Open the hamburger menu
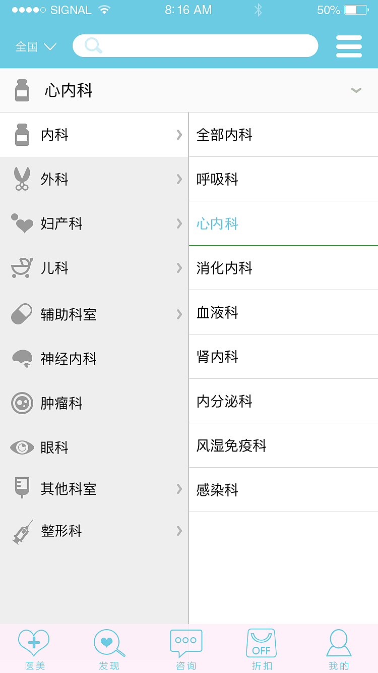 tap(349, 45)
